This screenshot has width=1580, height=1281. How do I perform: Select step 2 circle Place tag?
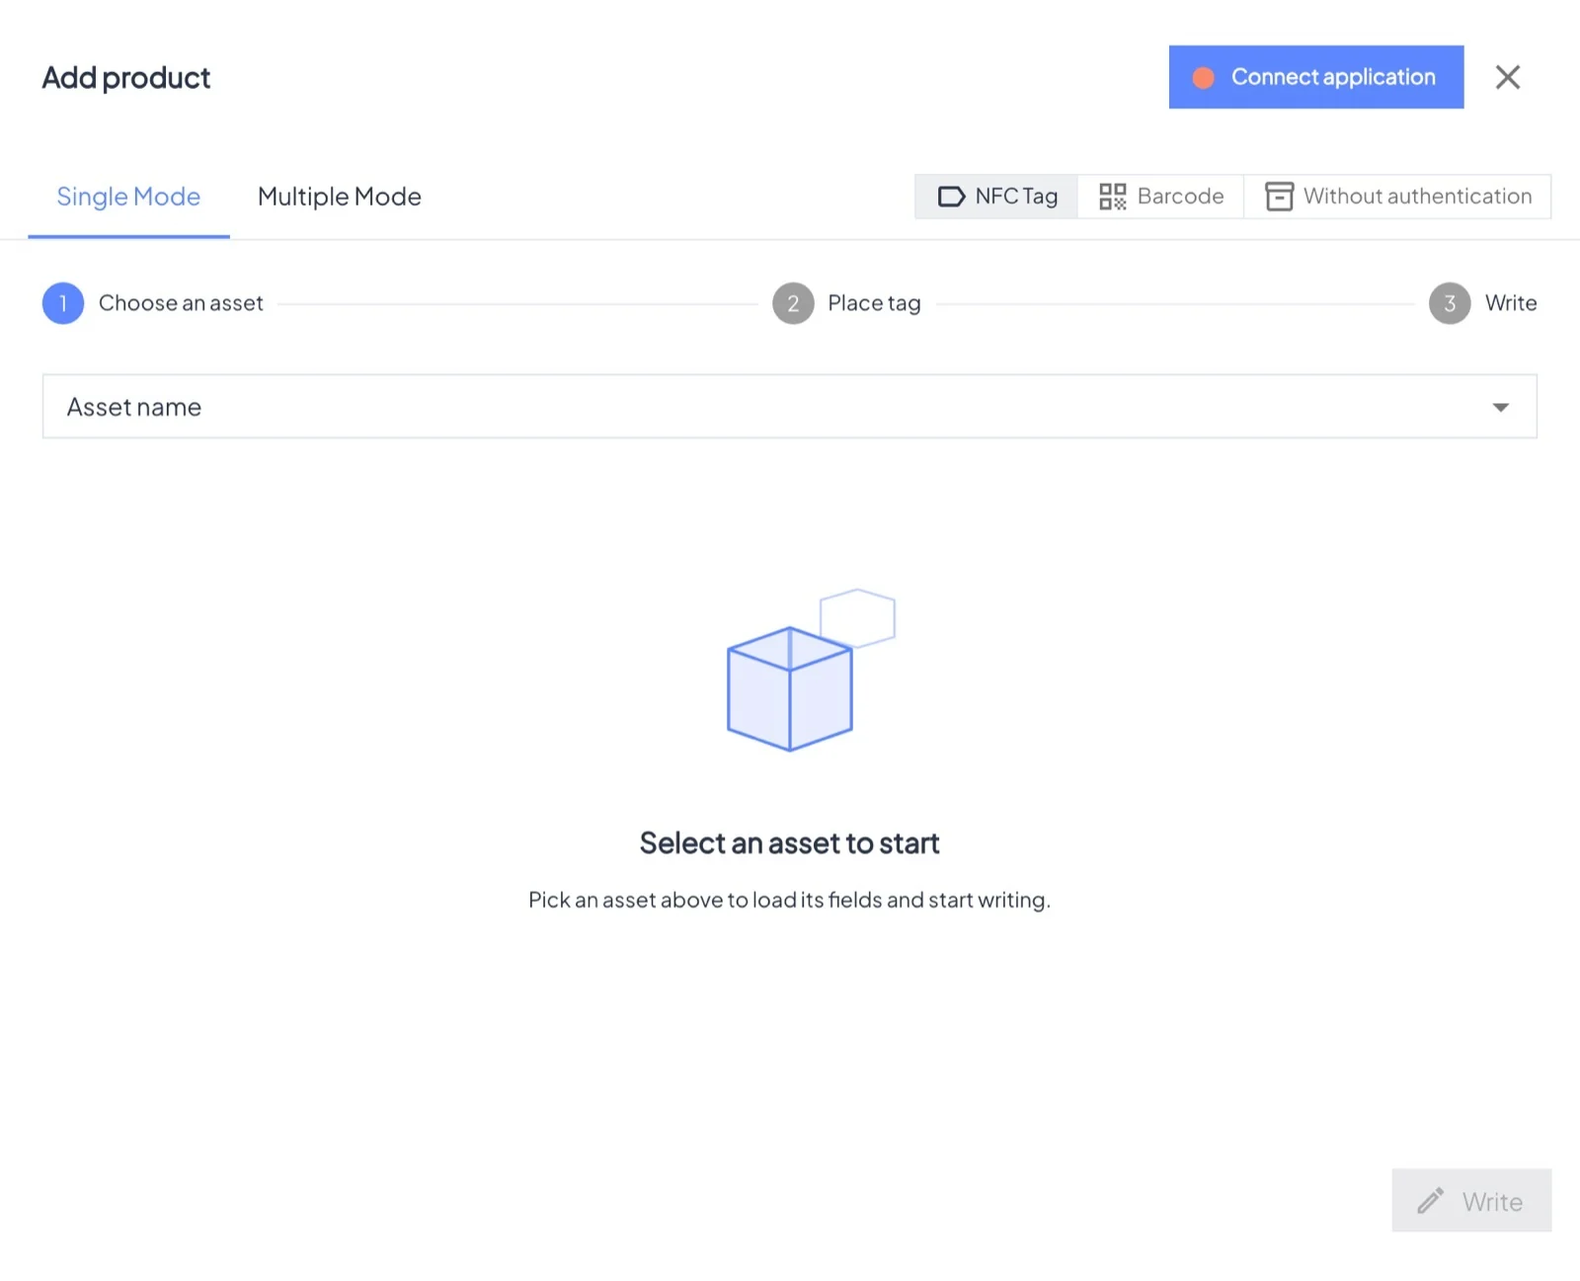(x=793, y=303)
